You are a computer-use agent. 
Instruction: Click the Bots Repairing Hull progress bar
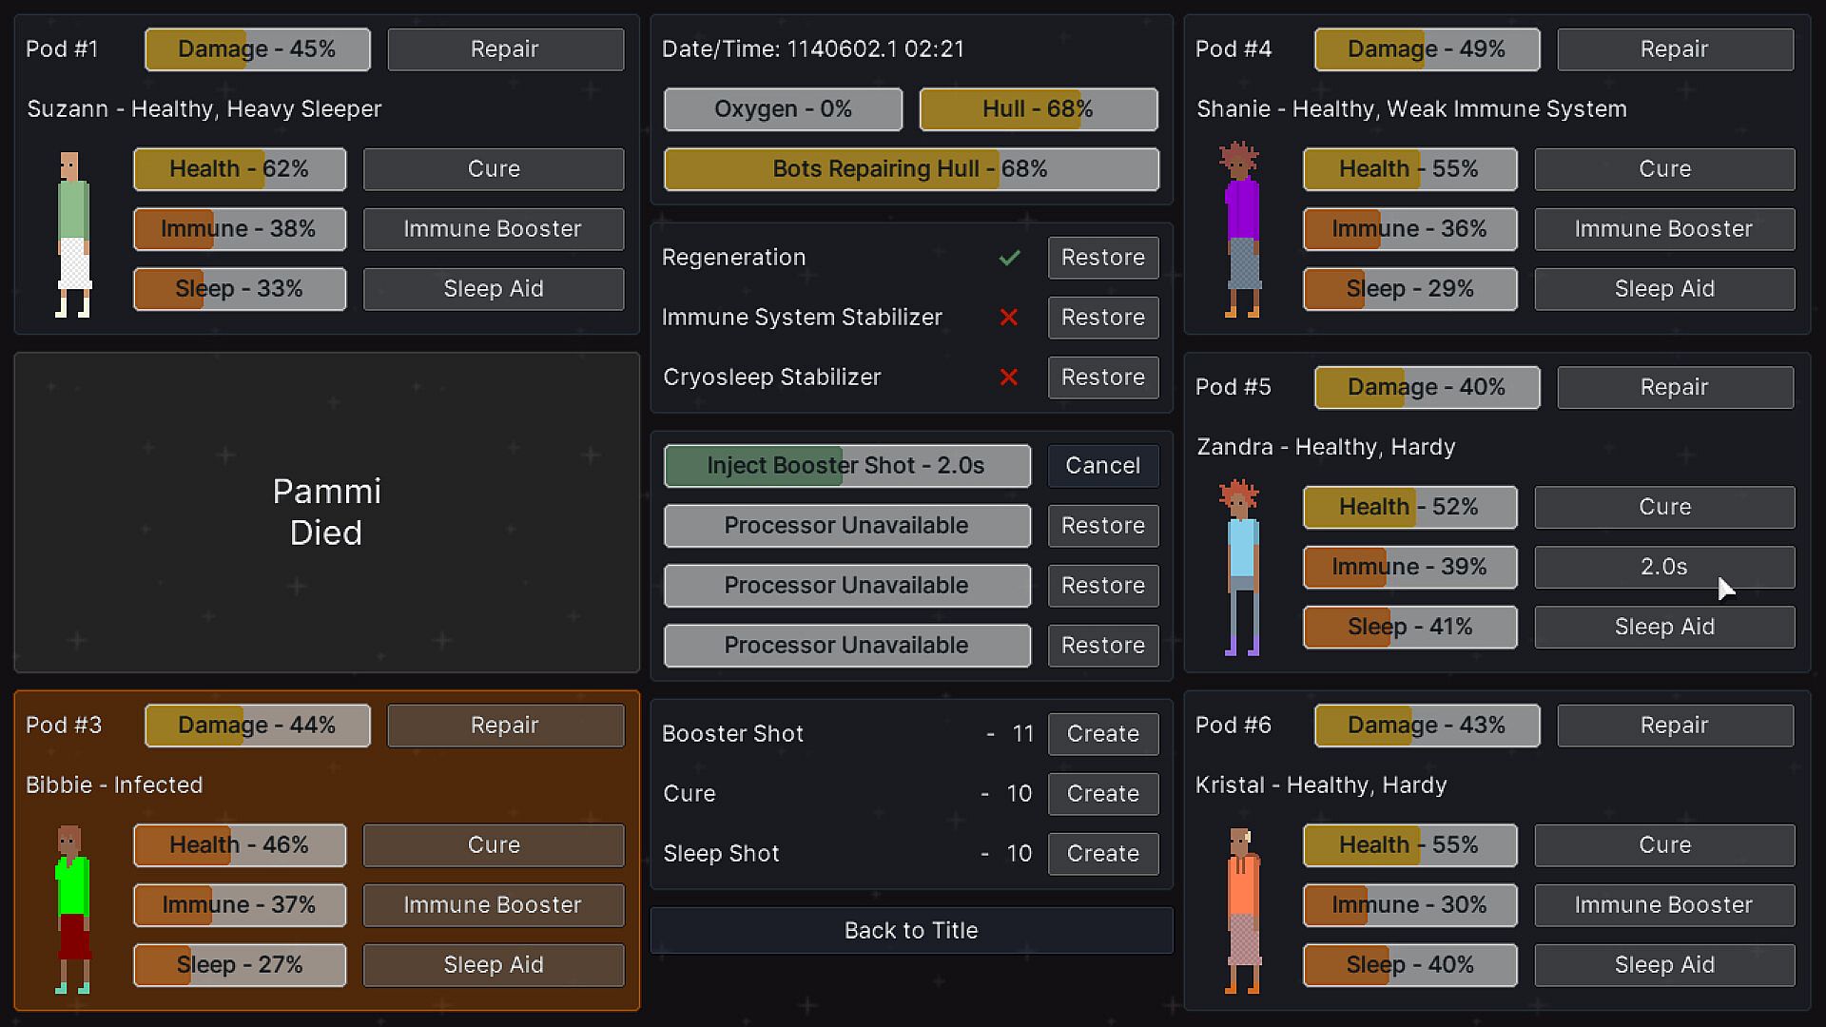pyautogui.click(x=911, y=169)
